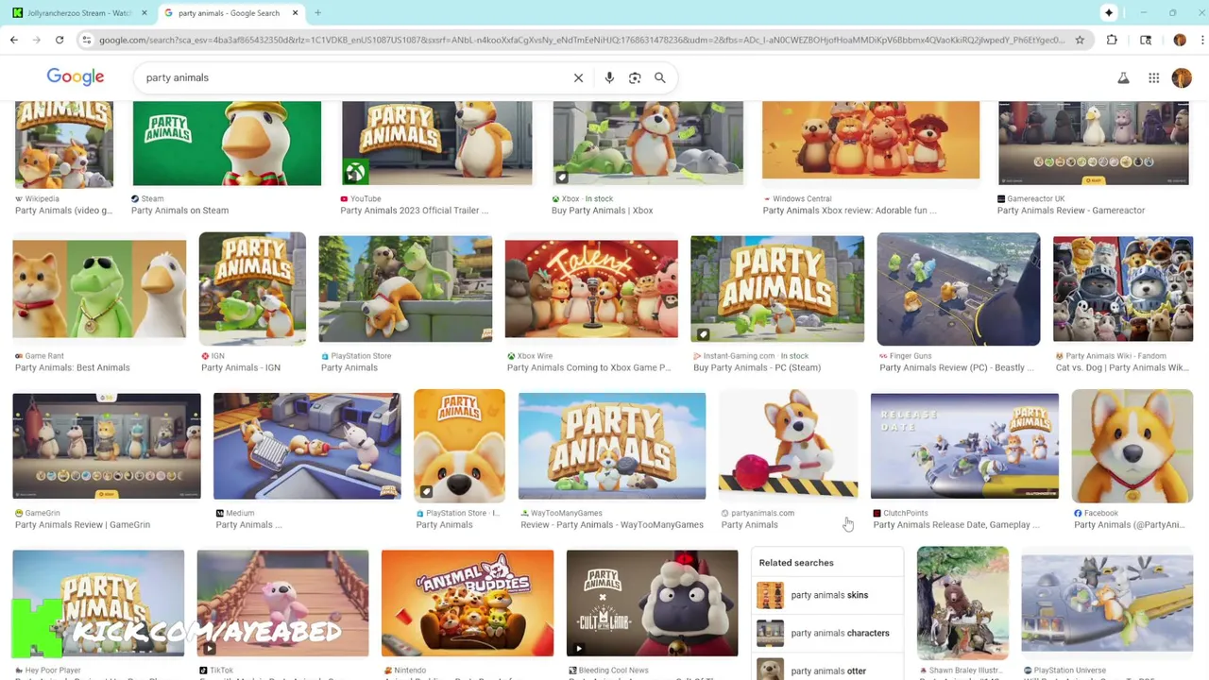Image resolution: width=1209 pixels, height=680 pixels.
Task: Open Party Animals Review GameGrin link
Action: 82,525
